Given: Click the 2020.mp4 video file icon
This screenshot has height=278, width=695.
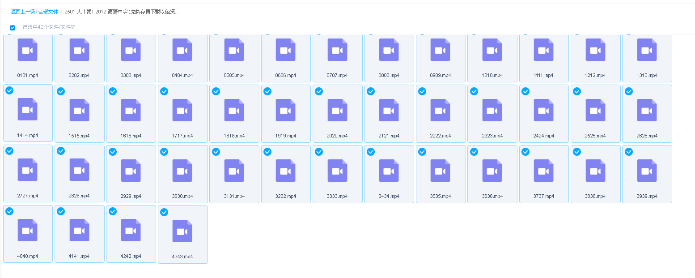Looking at the screenshot, I should pos(337,110).
